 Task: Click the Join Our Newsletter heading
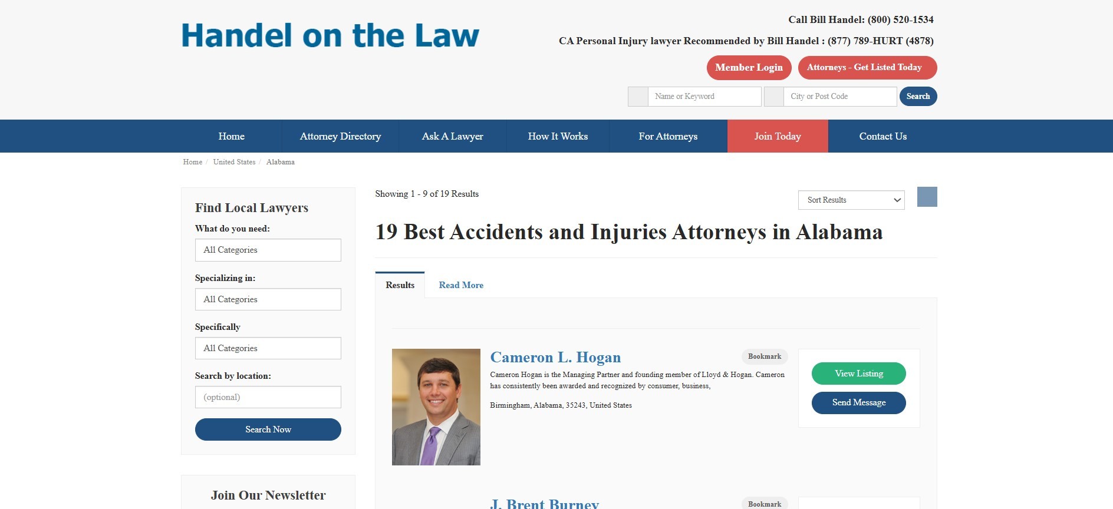coord(268,495)
